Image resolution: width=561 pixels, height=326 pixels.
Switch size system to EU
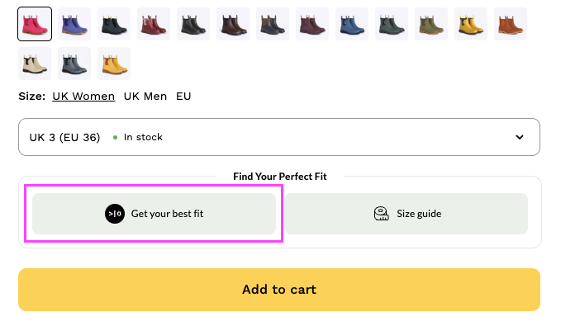[183, 97]
